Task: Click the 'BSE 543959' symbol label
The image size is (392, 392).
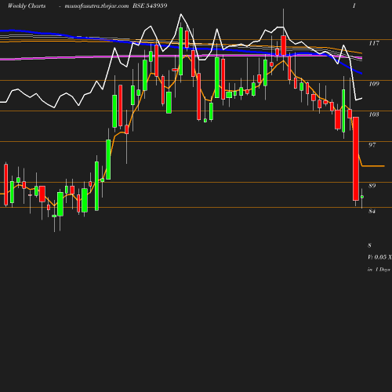Action: point(150,5)
